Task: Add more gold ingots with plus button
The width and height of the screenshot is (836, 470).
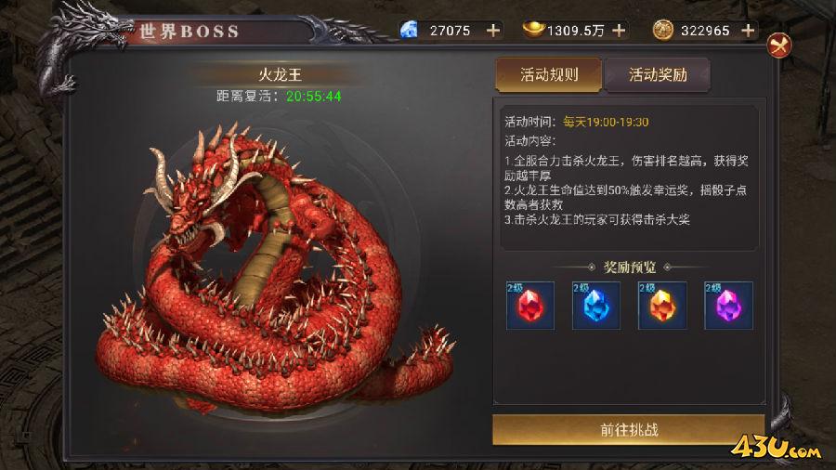Action: point(619,31)
